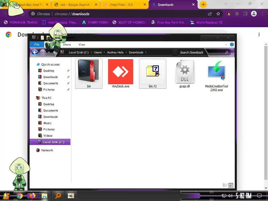Click the pin icon beside Quick access Pictures
This screenshot has width=268, height=201.
pyautogui.click(x=68, y=90)
